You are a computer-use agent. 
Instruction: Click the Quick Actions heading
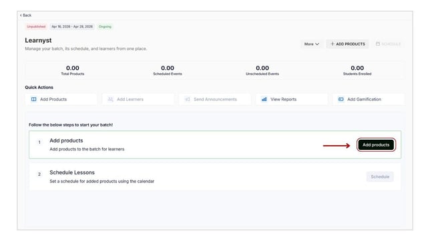(39, 87)
